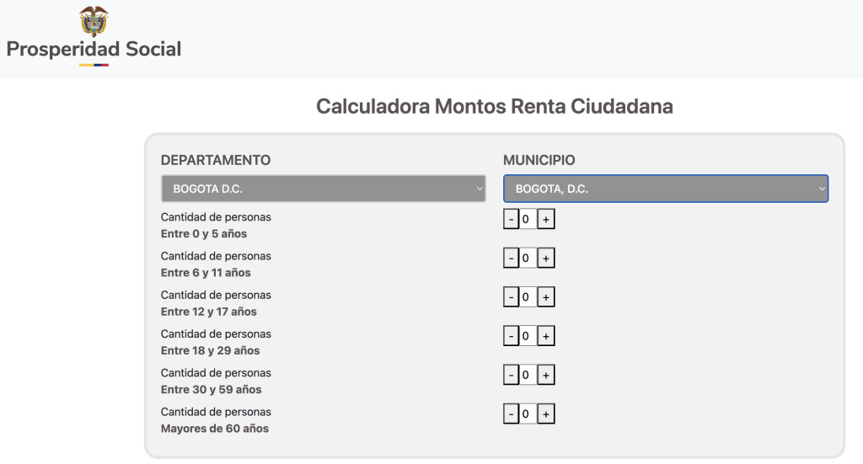Open the MUNICIPIO dropdown
Screen dimensions: 863x464
pos(665,189)
